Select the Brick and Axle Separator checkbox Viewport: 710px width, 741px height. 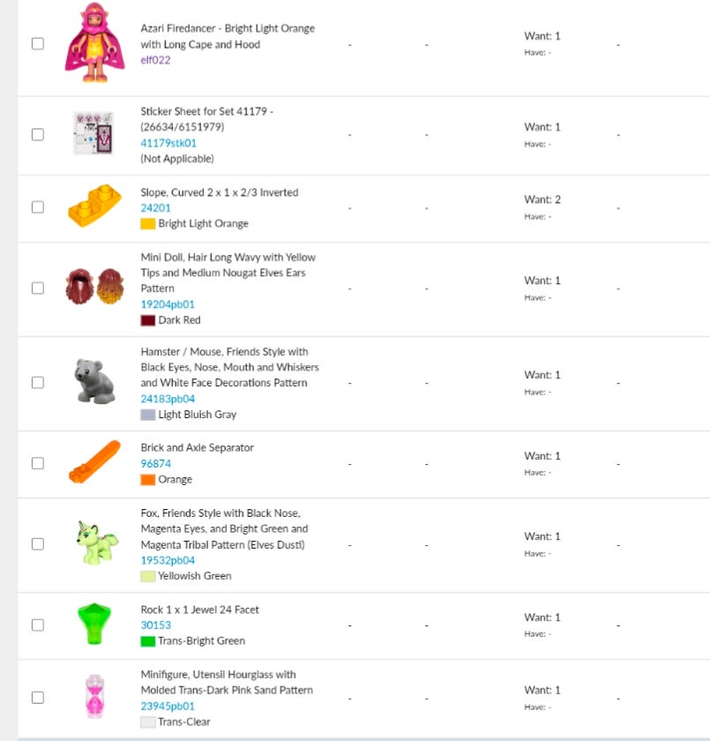pos(38,463)
